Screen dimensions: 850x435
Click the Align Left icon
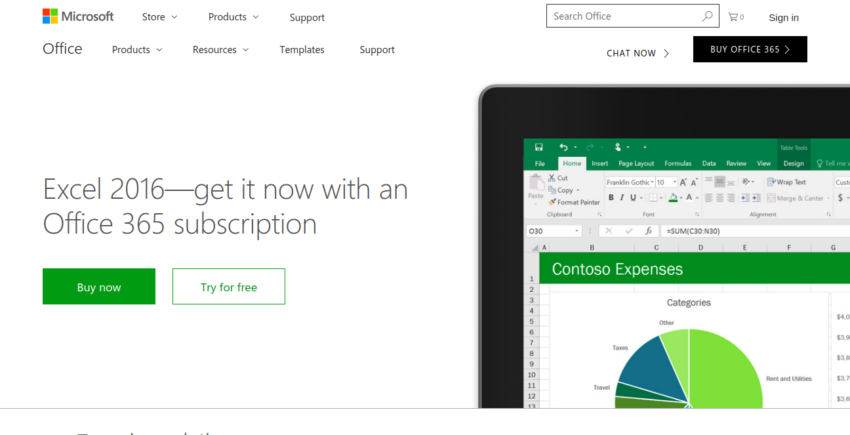[x=708, y=197]
